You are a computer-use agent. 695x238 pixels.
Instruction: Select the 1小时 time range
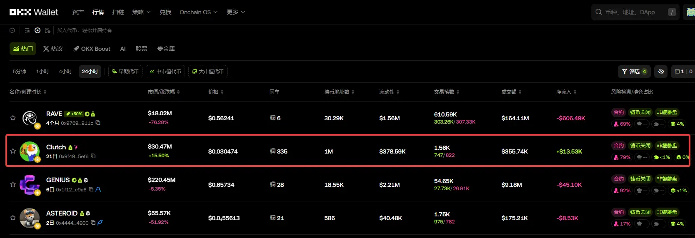(x=42, y=72)
